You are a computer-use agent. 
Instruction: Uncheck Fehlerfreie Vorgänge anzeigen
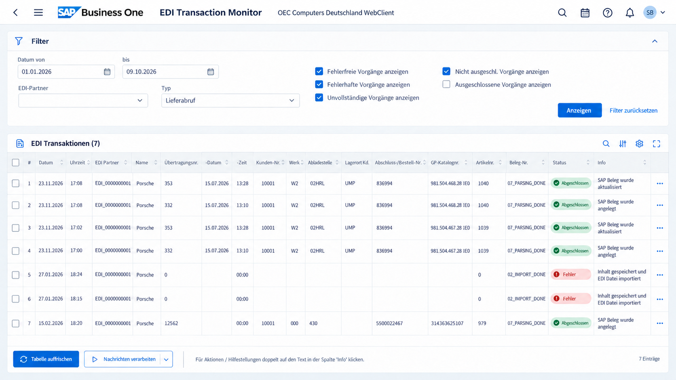[x=319, y=71]
